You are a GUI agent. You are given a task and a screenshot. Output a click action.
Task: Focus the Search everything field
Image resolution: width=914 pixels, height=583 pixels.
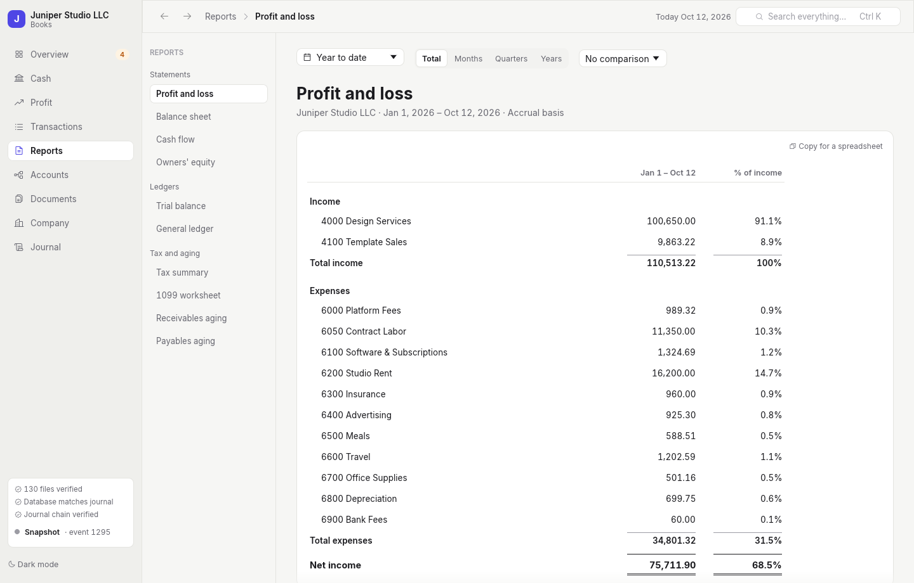pos(818,16)
